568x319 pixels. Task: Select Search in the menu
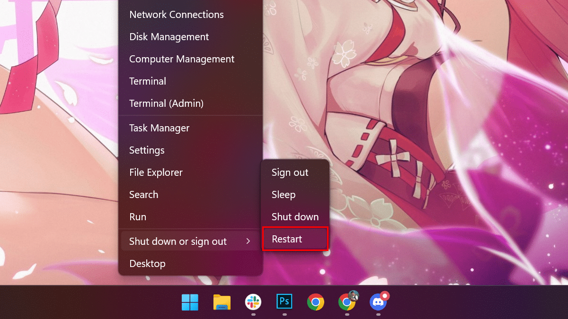(190, 195)
